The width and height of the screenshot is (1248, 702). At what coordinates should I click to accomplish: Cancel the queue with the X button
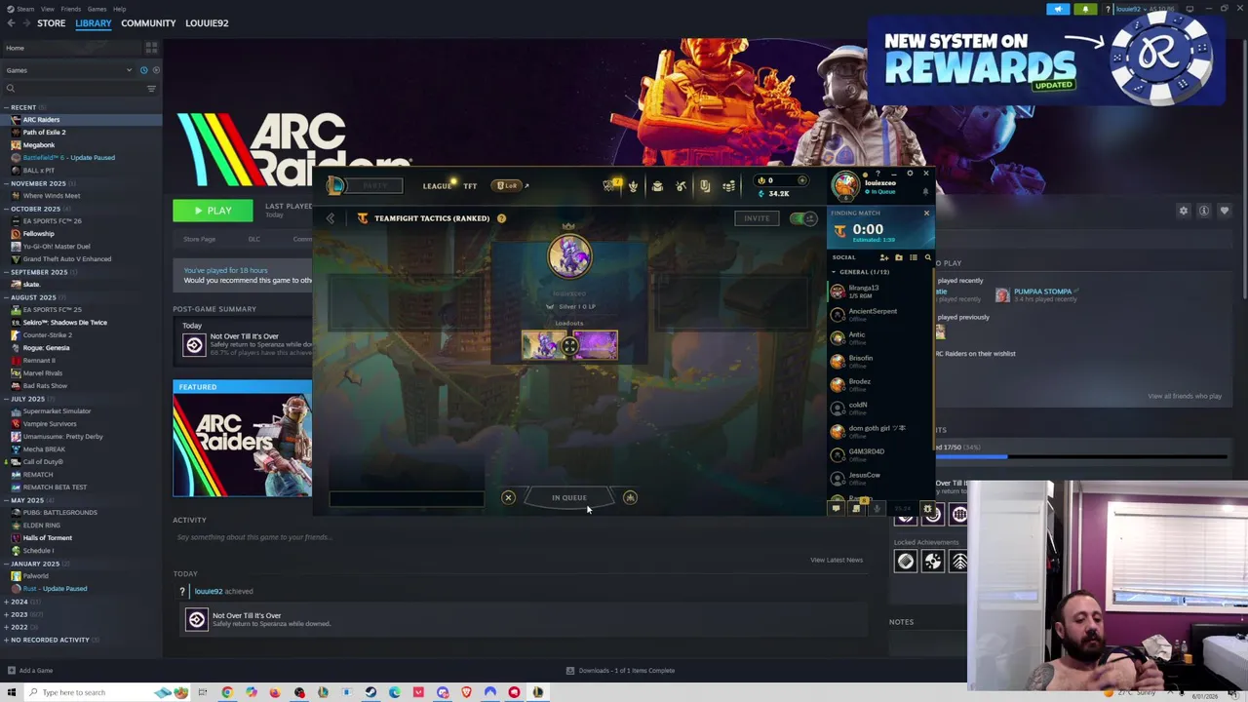508,498
